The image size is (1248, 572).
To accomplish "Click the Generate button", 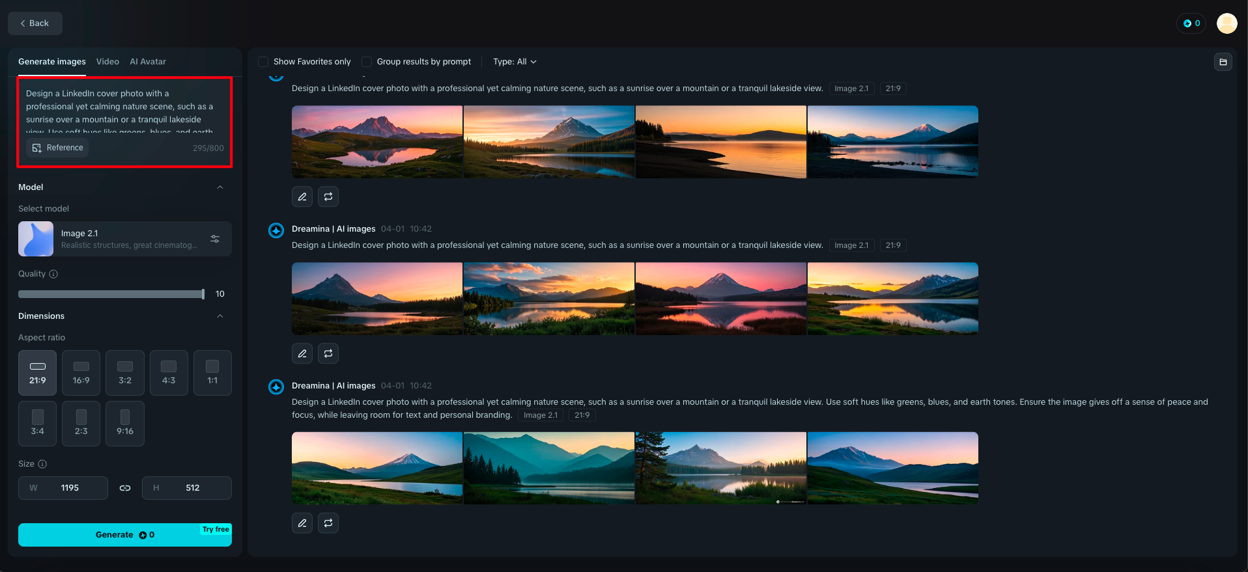I will [125, 535].
